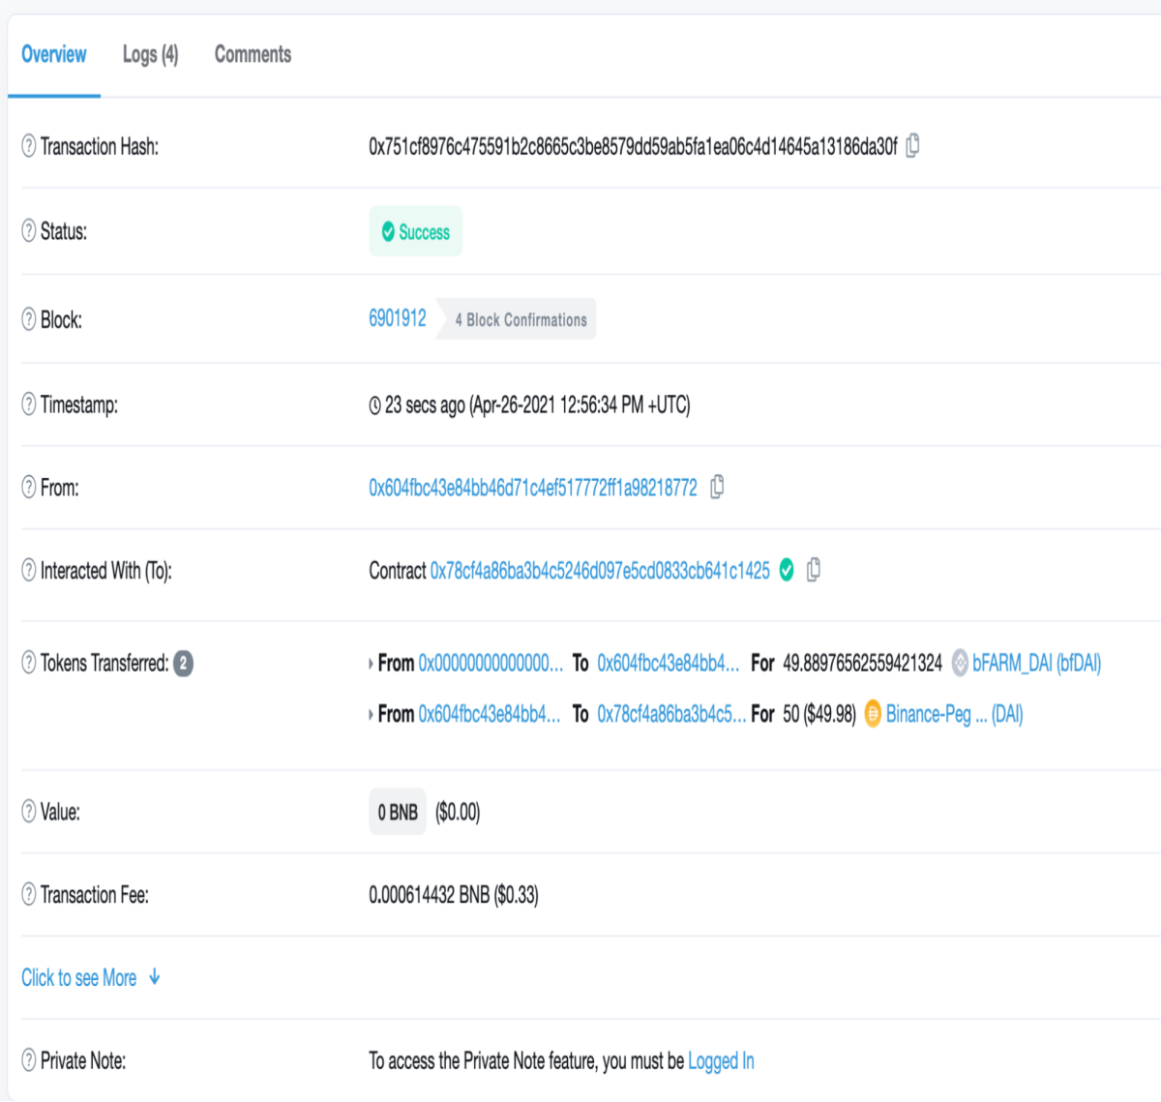Click the amount 49.88976562559421324
Image resolution: width=1161 pixels, height=1102 pixels.
862,663
